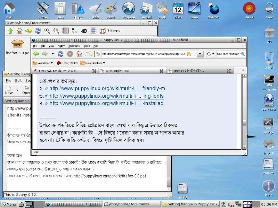Sort files alphabetically in file manager
Image resolution: width=278 pixels, height=208 pixels.
tap(75, 31)
